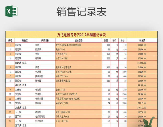Select the sales cell 16776.00
Image resolution: width=163 pixels, height=127 pixels.
[x=142, y=112]
